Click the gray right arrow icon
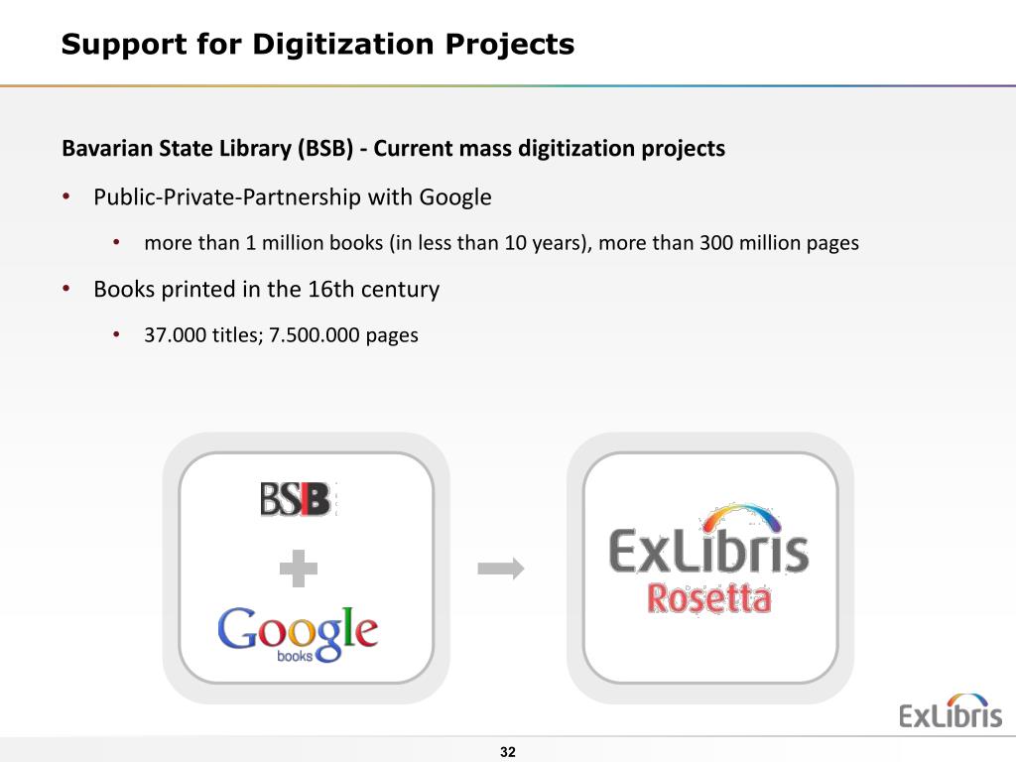This screenshot has height=762, width=1016. pyautogui.click(x=501, y=569)
